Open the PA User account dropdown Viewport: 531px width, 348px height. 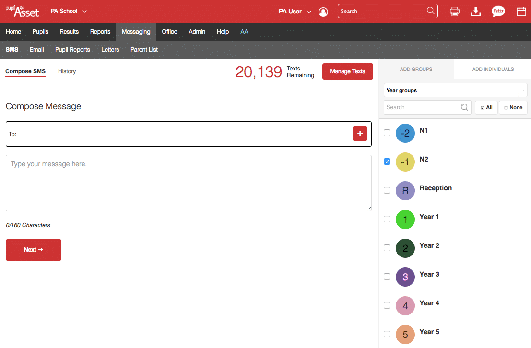point(295,12)
